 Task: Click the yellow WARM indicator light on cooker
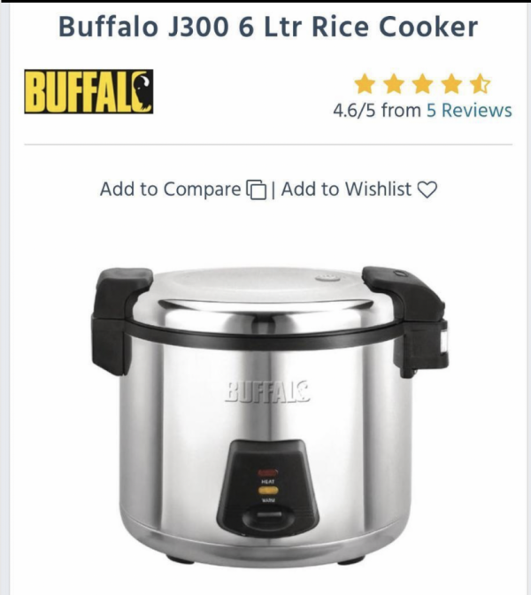coord(268,491)
